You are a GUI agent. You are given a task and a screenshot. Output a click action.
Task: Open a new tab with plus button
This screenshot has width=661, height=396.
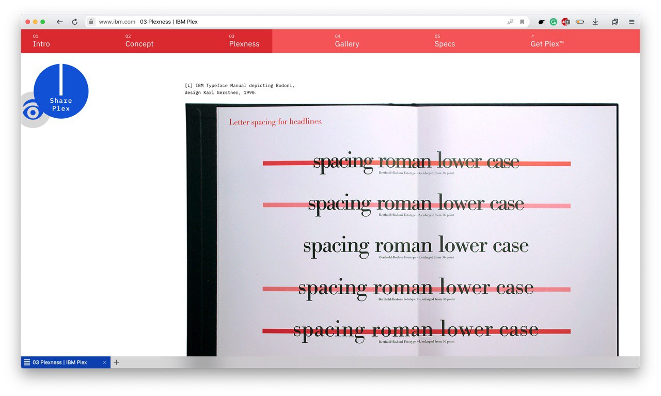point(116,362)
